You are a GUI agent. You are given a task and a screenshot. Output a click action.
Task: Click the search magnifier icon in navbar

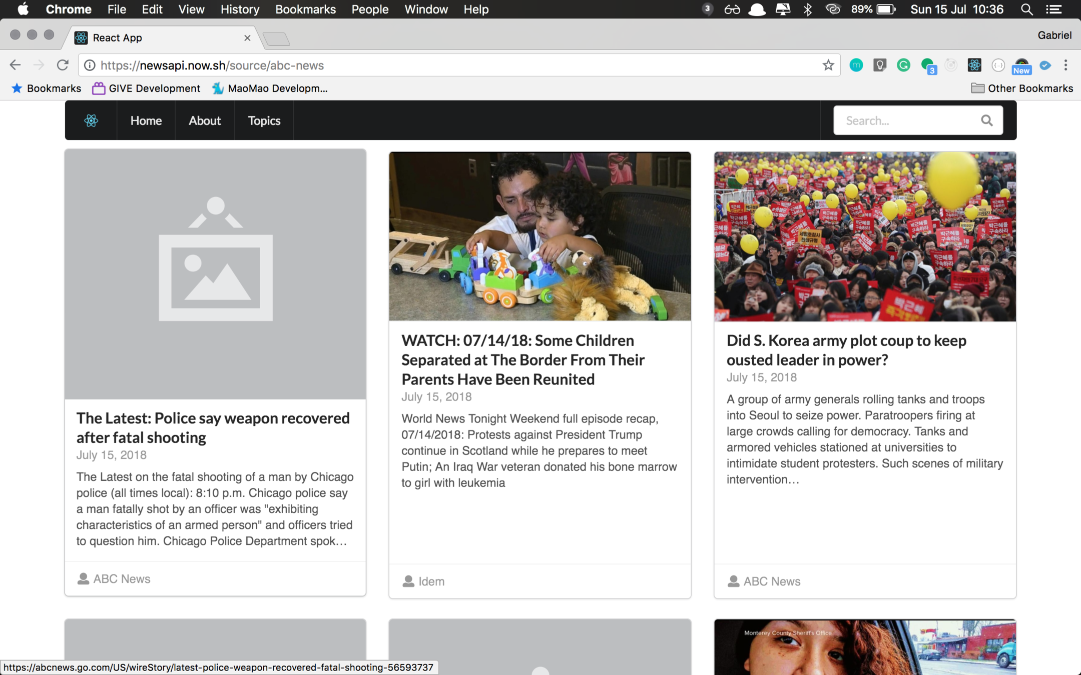click(986, 120)
